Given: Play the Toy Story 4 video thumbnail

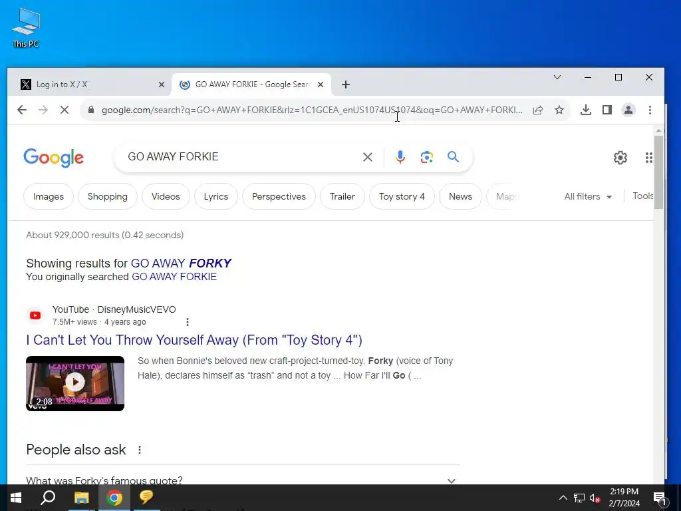Looking at the screenshot, I should click(x=75, y=383).
